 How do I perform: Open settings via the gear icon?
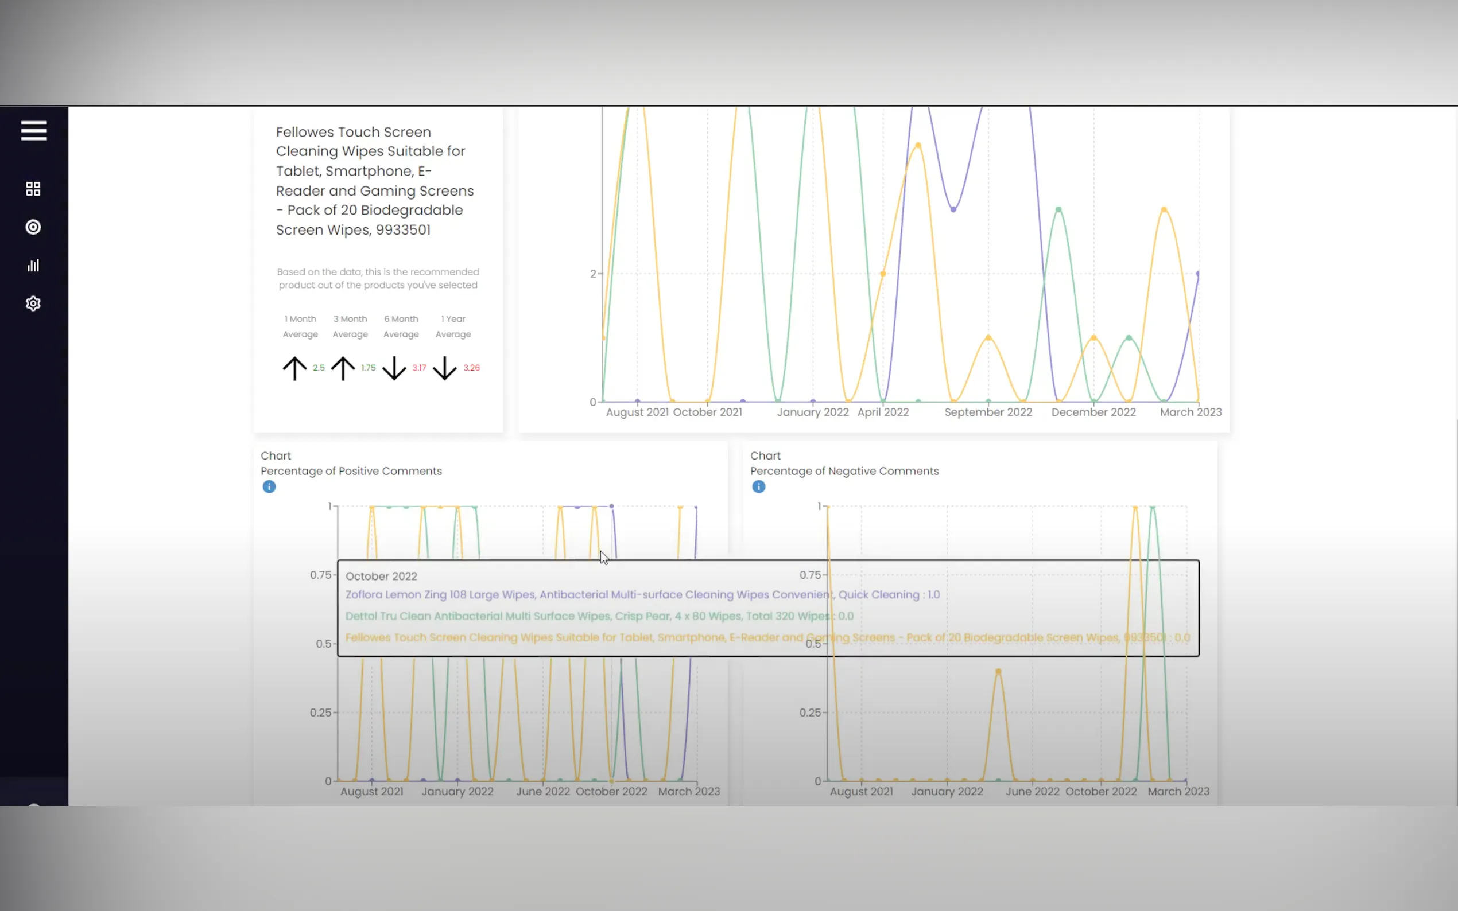pyautogui.click(x=33, y=303)
